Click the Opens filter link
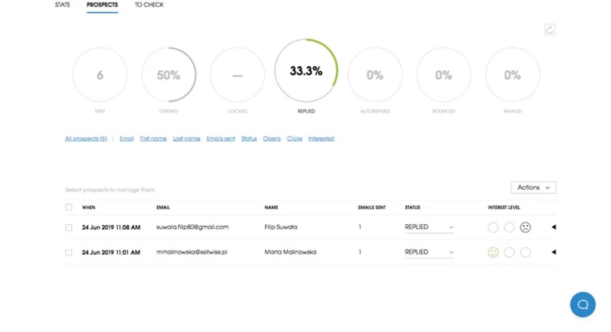This screenshot has height=332, width=611. 272,139
